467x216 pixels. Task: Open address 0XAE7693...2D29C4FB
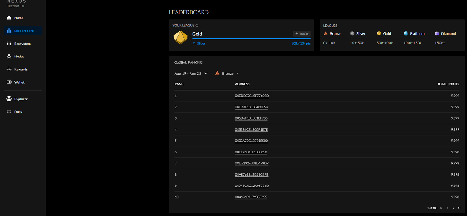pos(252,174)
